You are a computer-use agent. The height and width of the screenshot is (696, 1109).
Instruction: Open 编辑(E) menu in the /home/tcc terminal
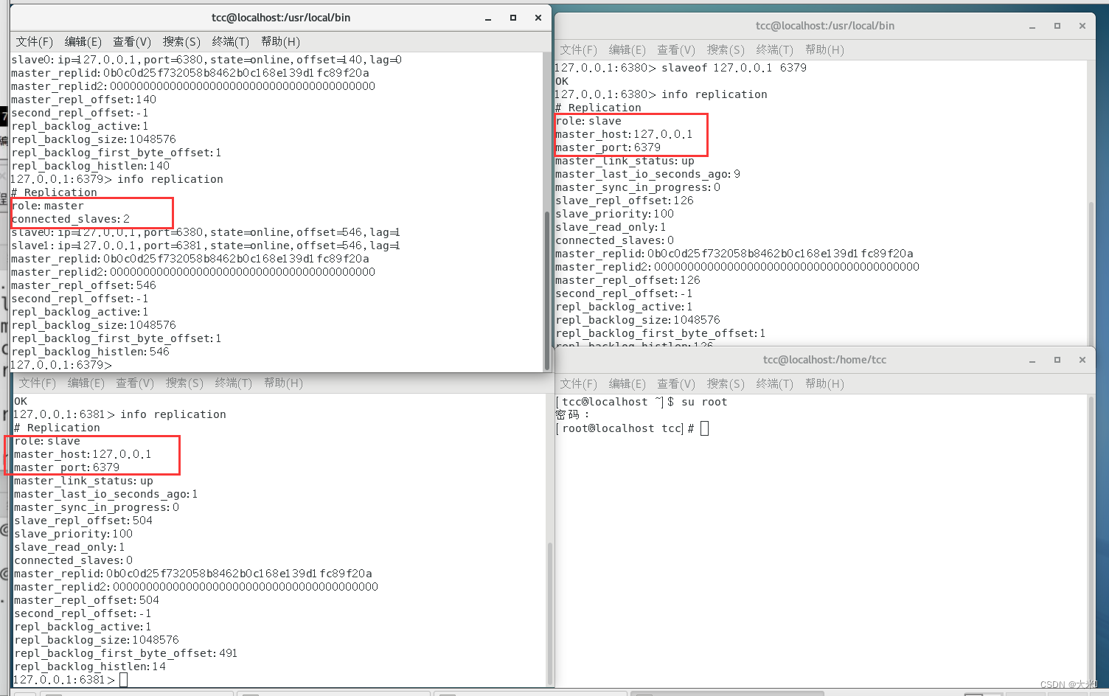point(627,383)
